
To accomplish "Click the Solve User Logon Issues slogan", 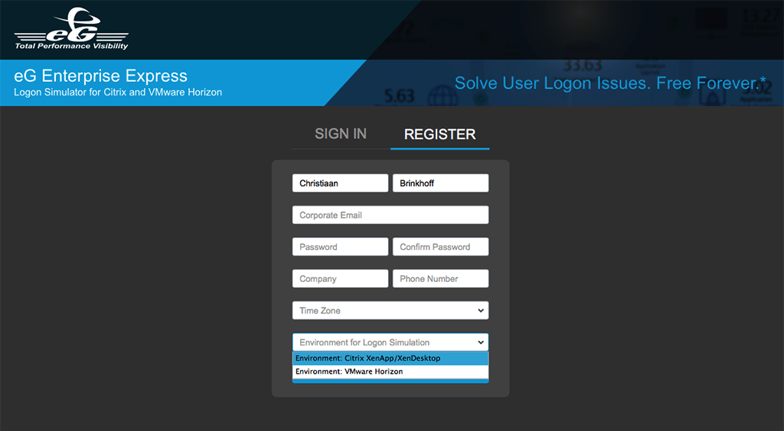I will (x=610, y=83).
